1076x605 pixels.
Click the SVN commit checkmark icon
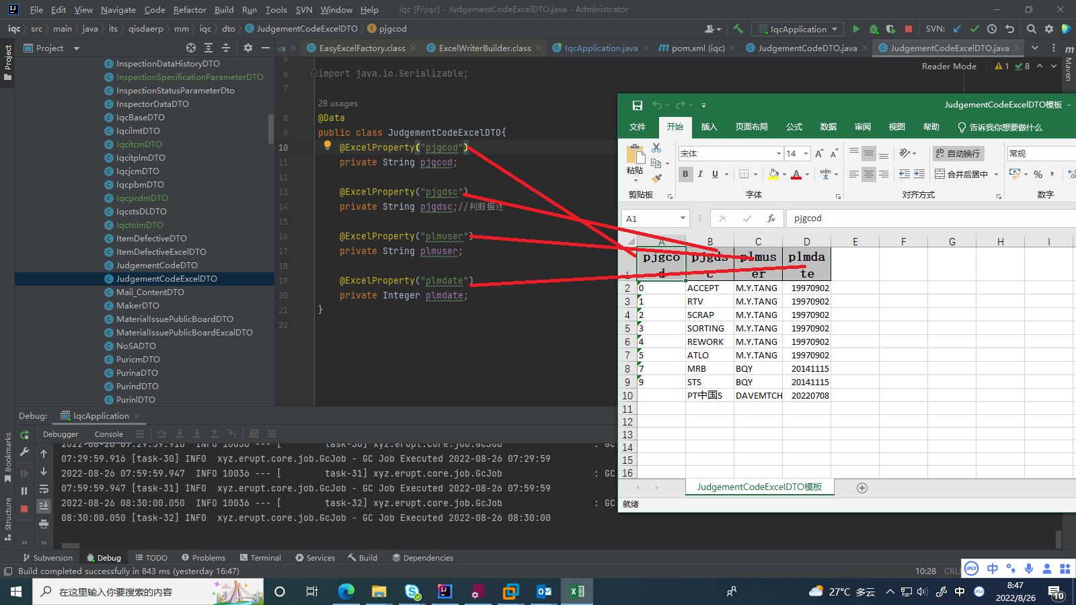[974, 29]
